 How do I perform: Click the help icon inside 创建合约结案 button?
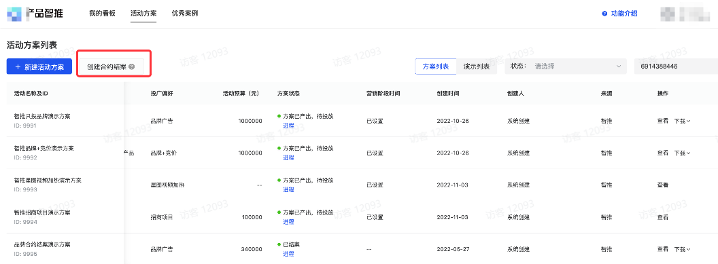click(131, 67)
